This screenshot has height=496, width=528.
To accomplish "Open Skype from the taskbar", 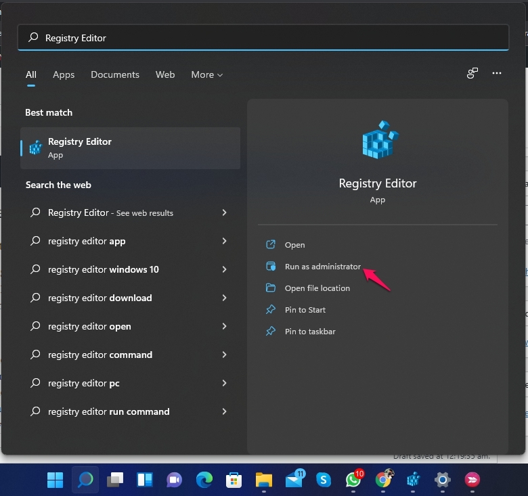I will tap(324, 480).
